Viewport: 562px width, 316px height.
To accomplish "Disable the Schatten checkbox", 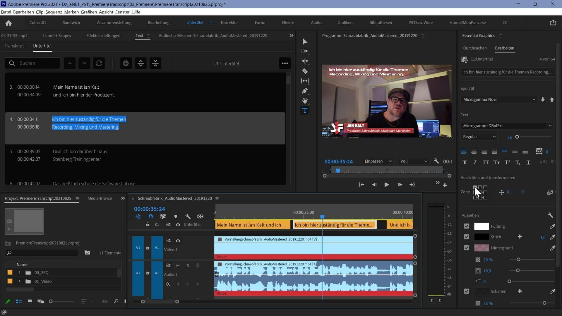I will tap(467, 291).
